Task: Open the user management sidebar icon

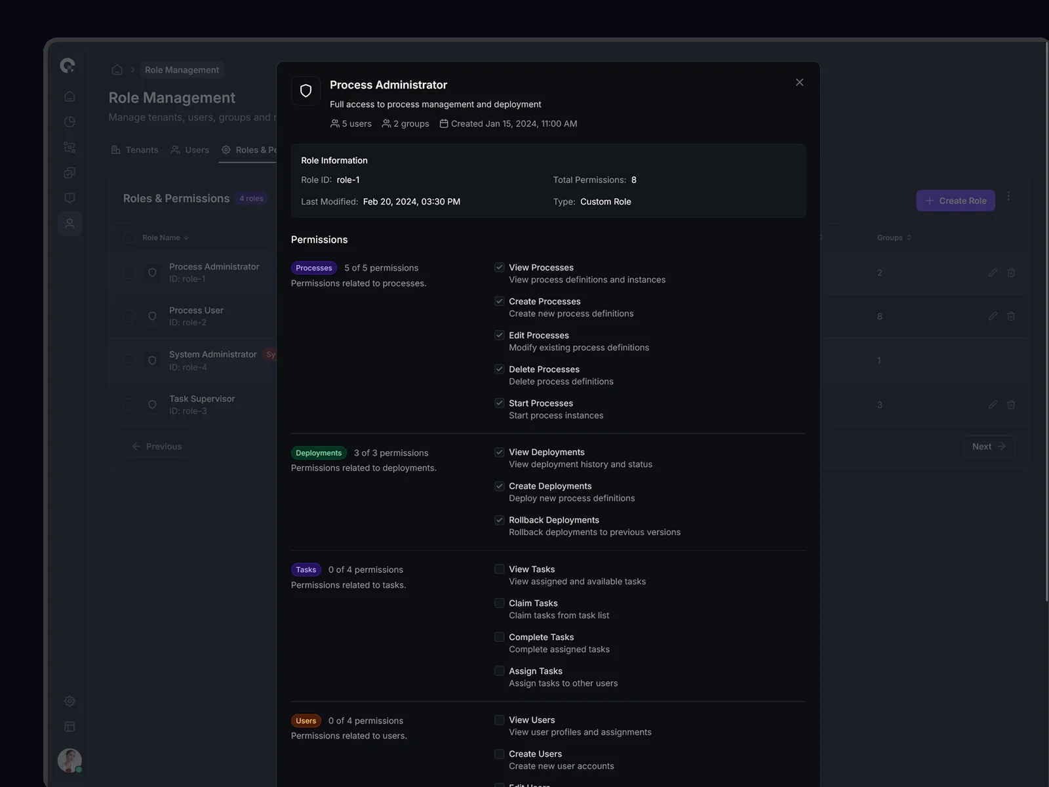Action: tap(69, 224)
